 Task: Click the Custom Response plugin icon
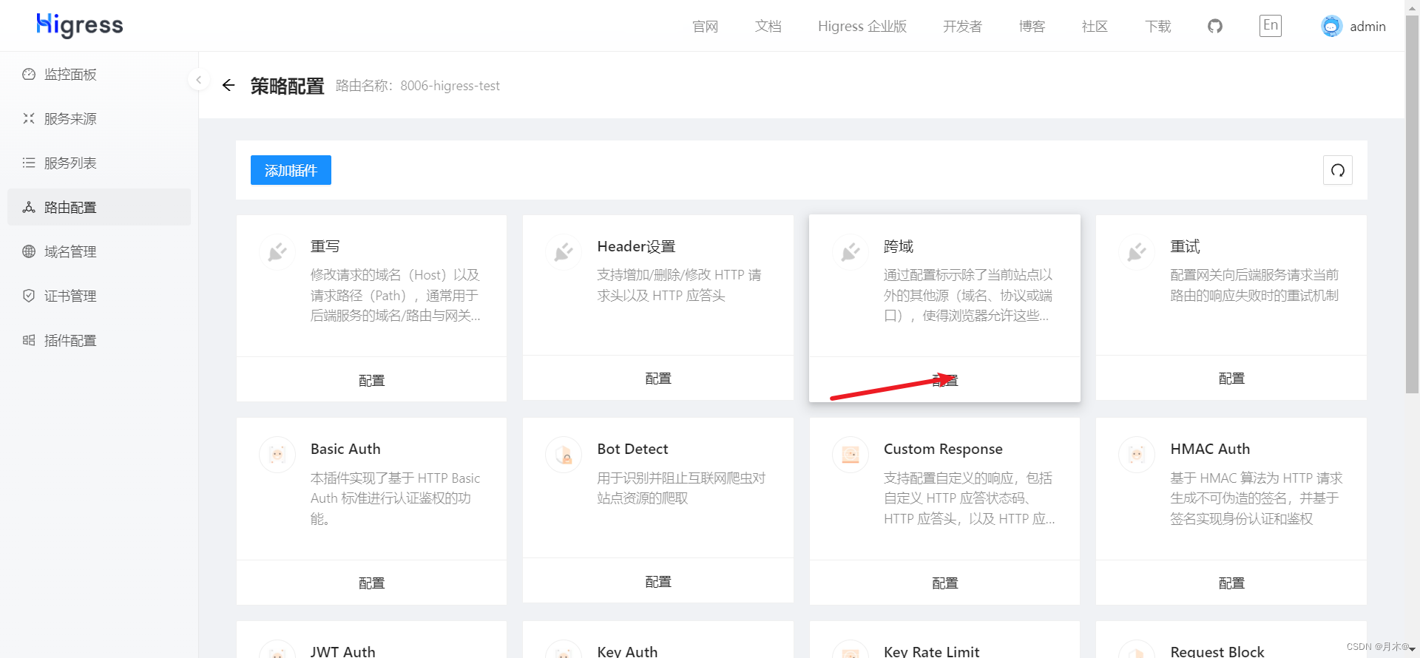click(x=851, y=455)
